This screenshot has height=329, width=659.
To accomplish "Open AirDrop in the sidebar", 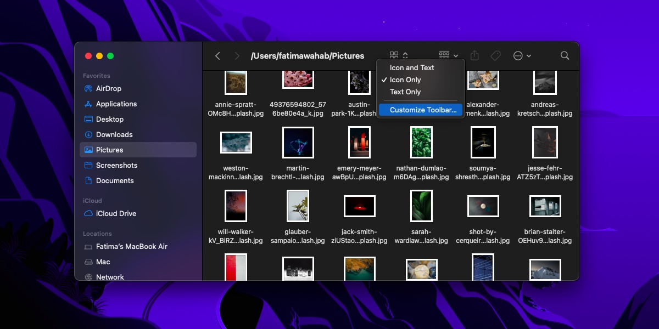I will pyautogui.click(x=138, y=88).
